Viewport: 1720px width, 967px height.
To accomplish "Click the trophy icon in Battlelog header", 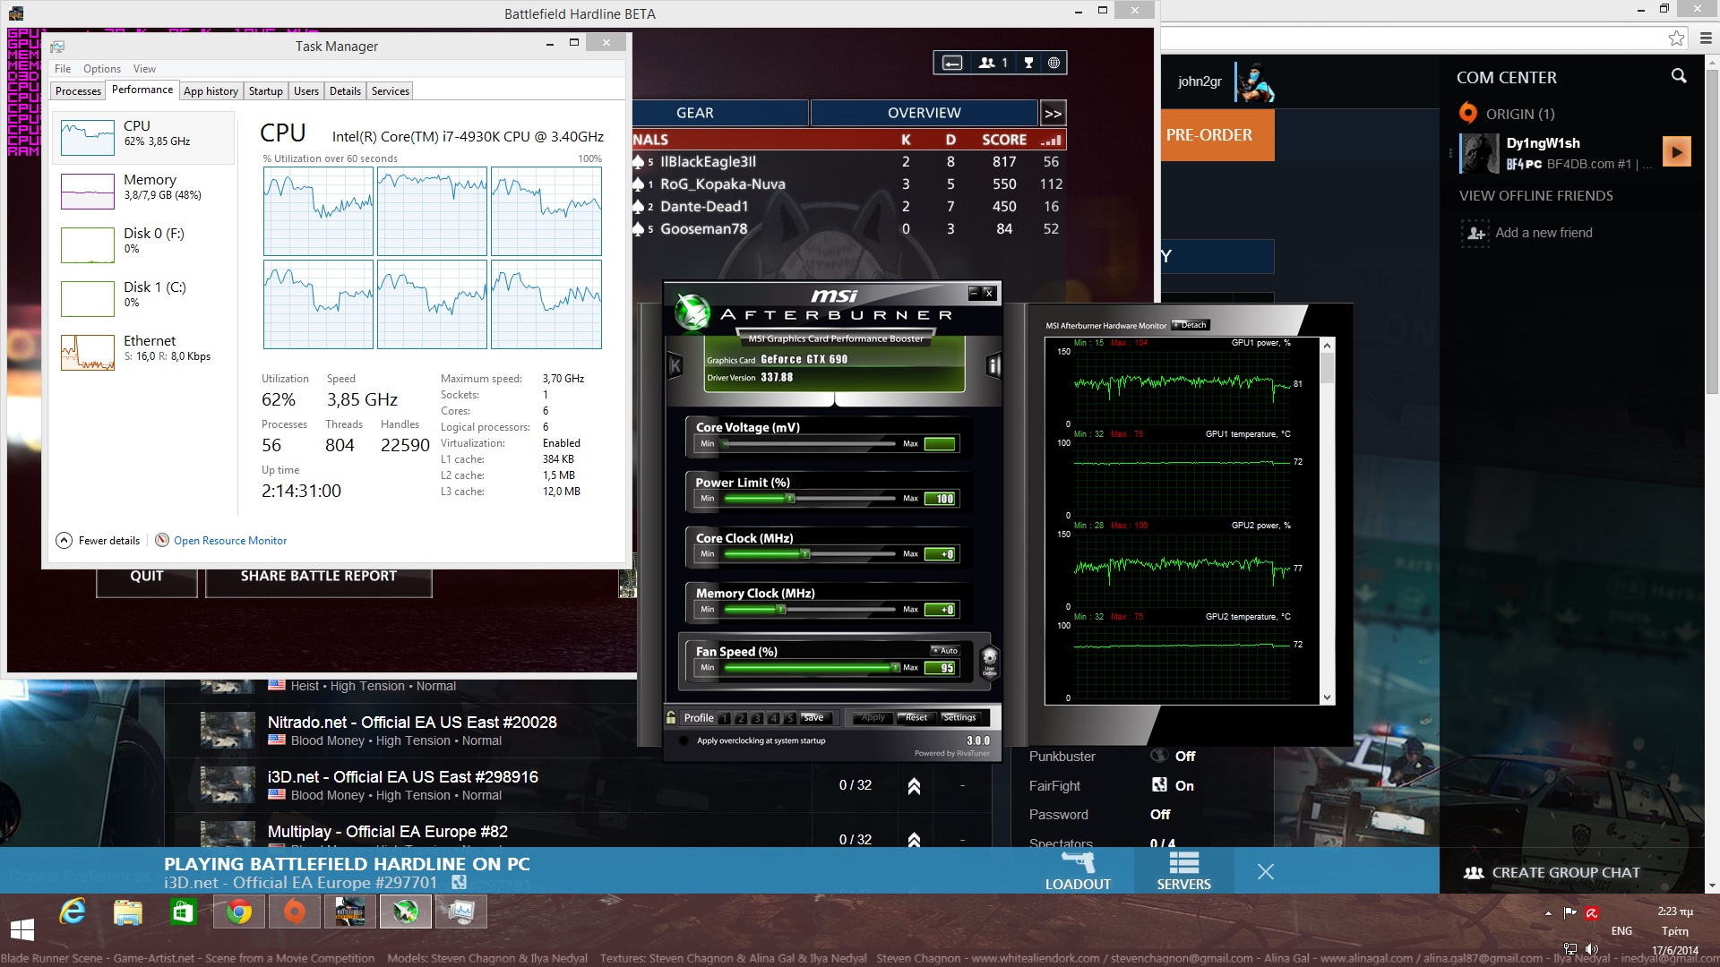I will coord(1028,63).
